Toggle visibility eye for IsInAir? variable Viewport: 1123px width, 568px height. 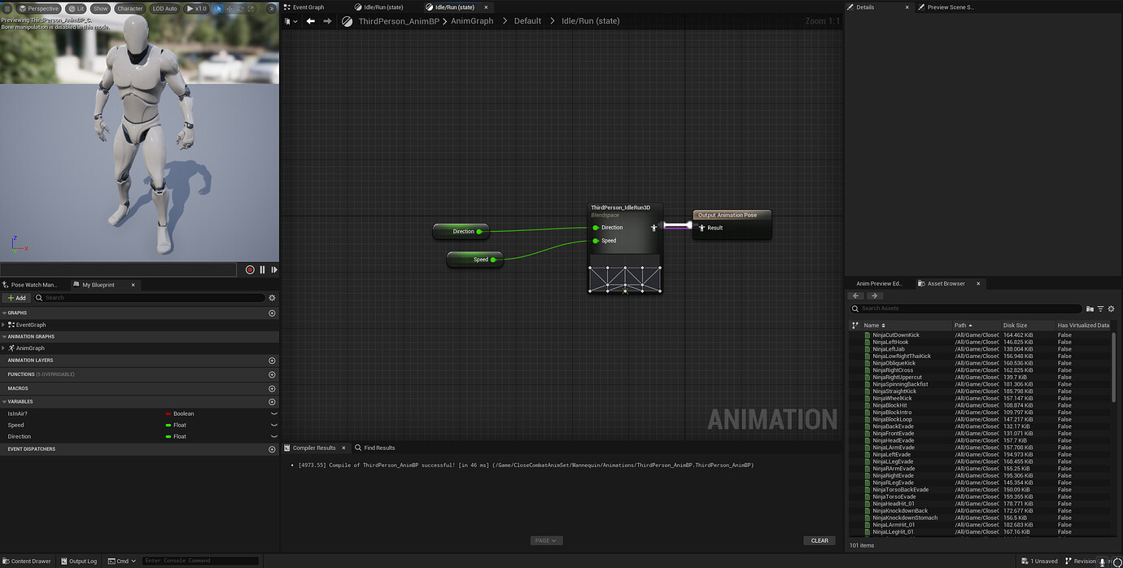pyautogui.click(x=273, y=413)
